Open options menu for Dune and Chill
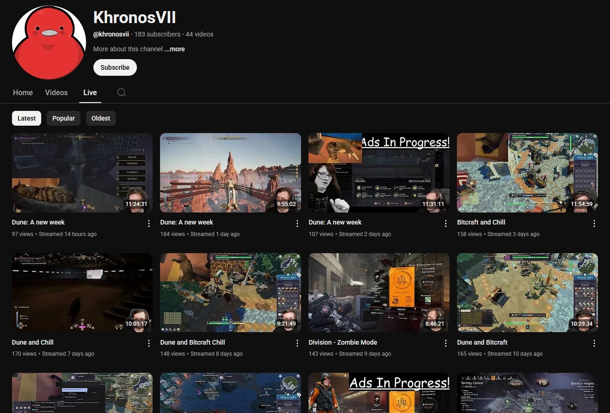Screen dimensions: 610x413 point(149,343)
